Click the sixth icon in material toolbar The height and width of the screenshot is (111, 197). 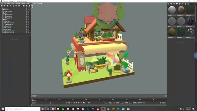pyautogui.click(x=183, y=4)
